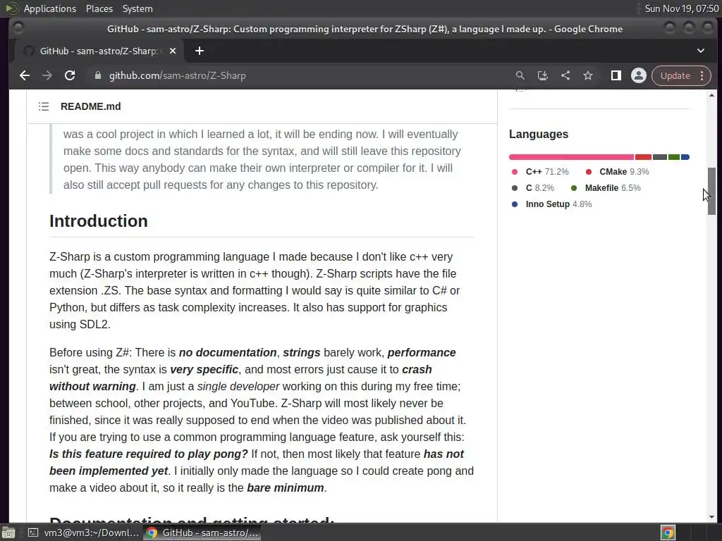Switch to terminal vm3@vm3 taskbar window
Screen dimensions: 722x541
(x=83, y=533)
